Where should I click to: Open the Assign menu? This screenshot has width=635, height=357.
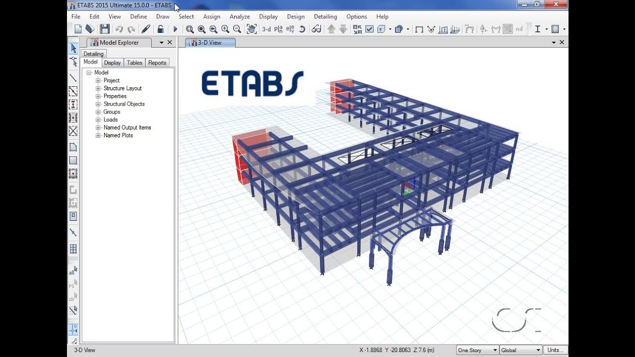pyautogui.click(x=211, y=16)
